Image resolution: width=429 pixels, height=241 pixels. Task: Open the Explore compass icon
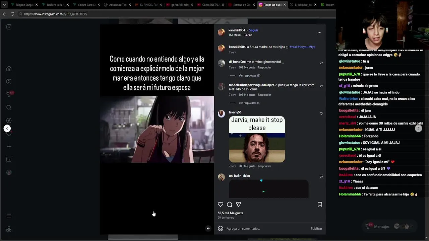[x=9, y=120]
